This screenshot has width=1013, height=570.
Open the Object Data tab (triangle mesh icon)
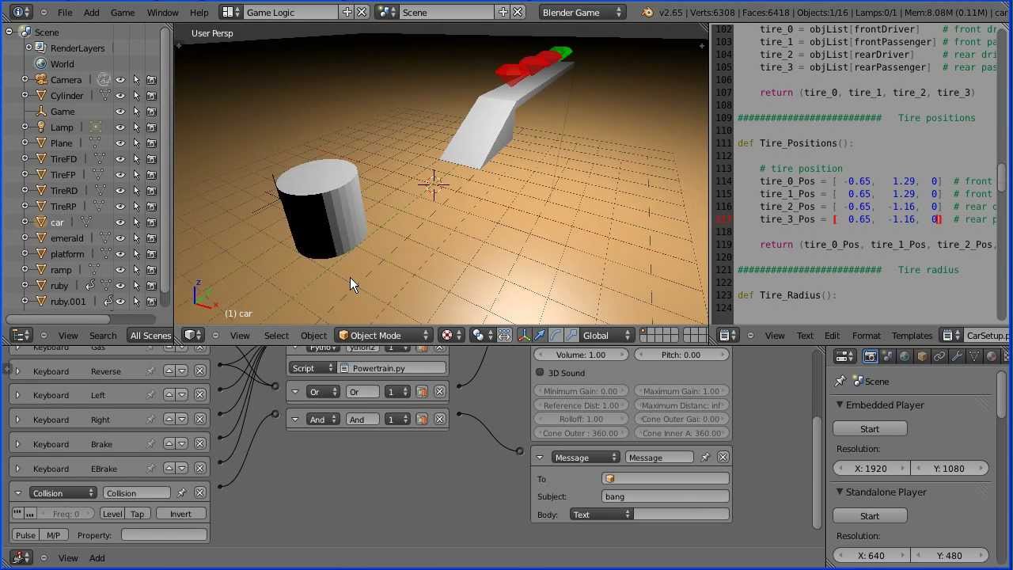pos(974,356)
